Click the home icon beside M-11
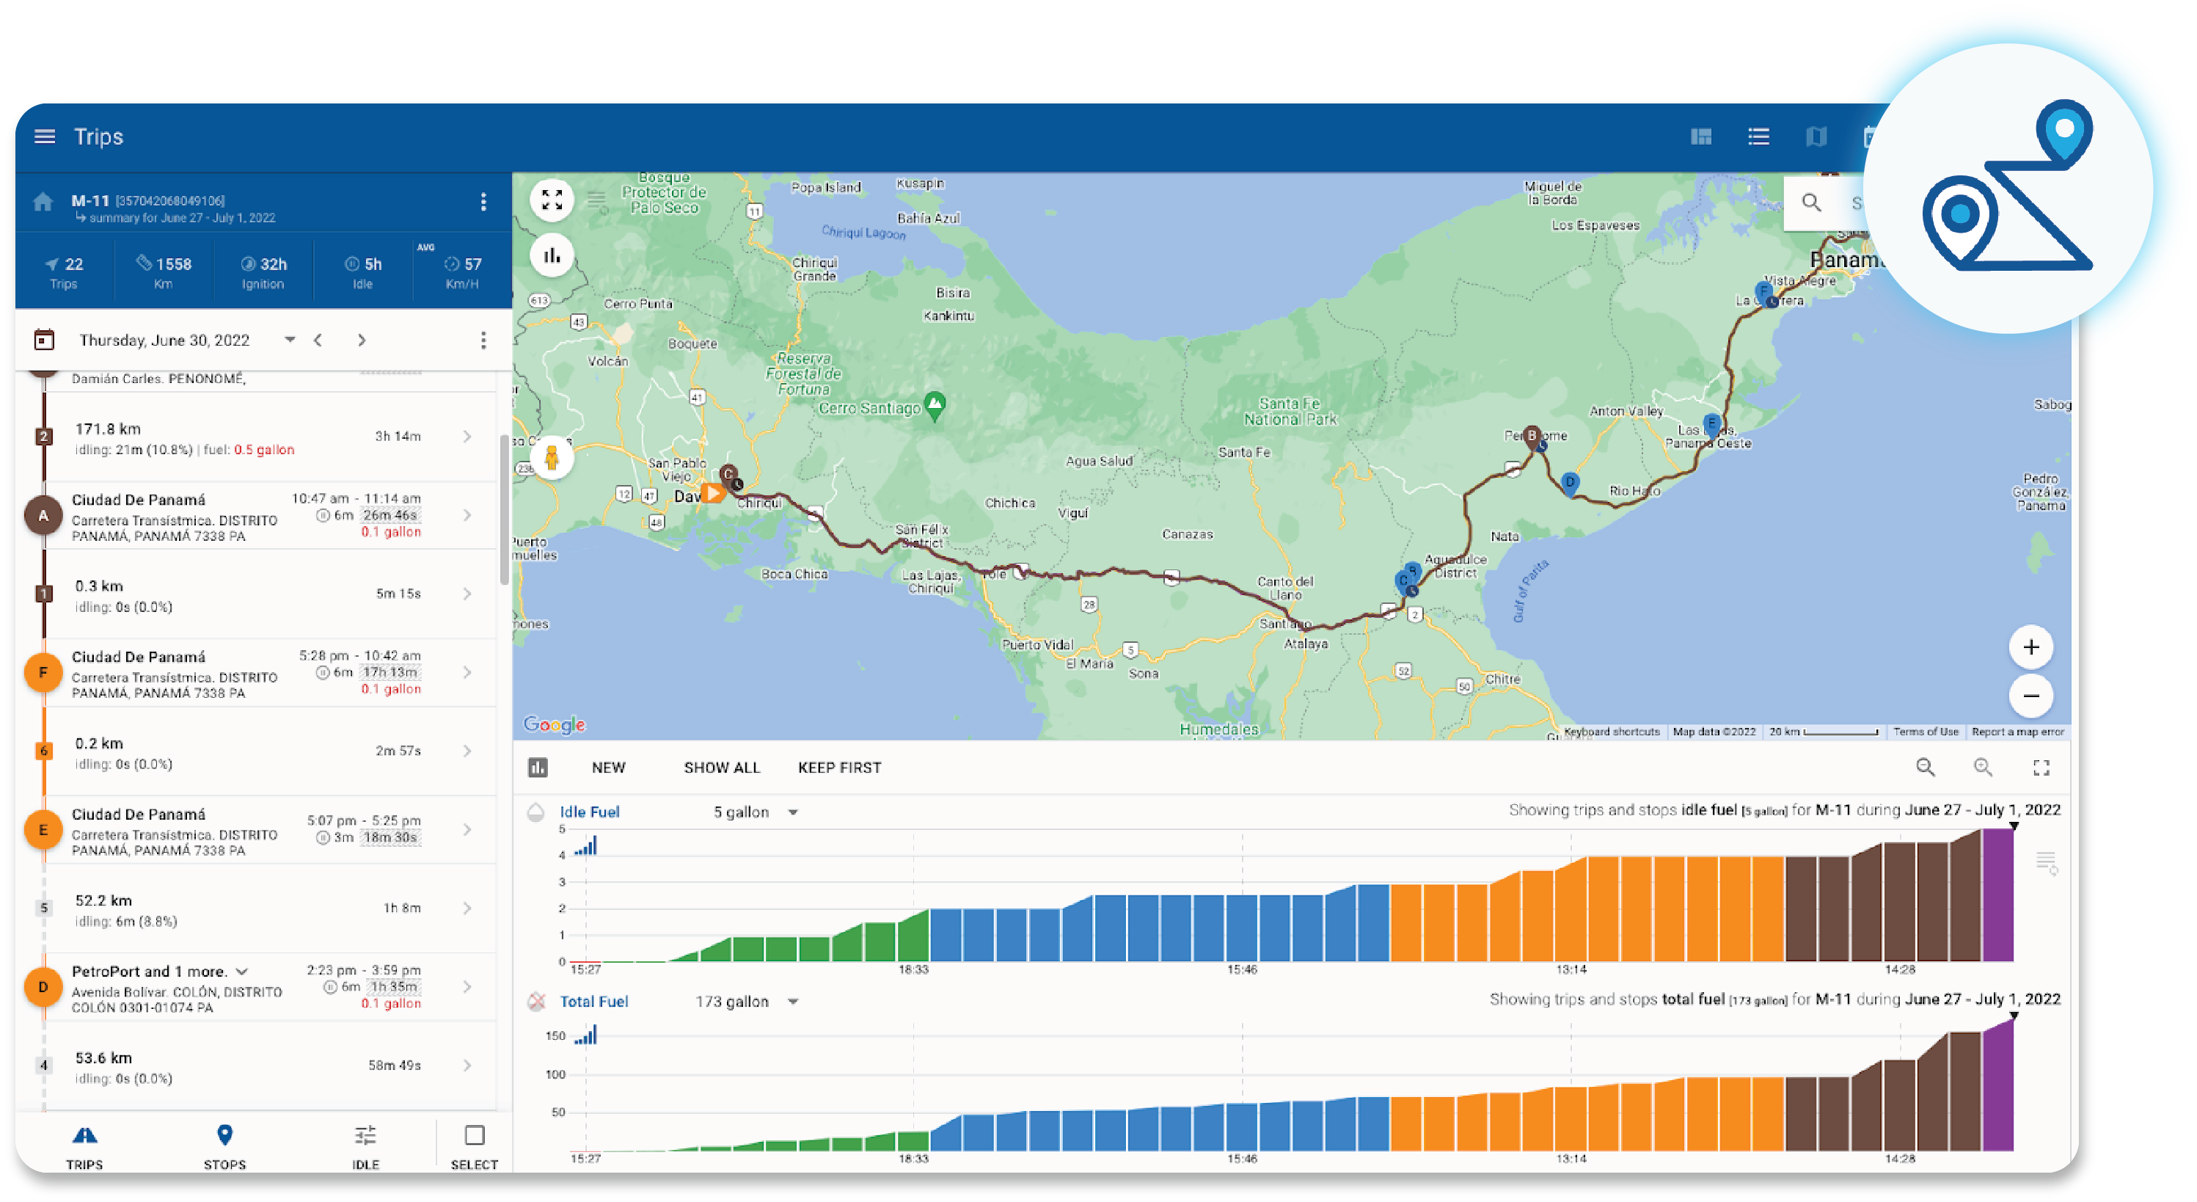This screenshot has height=1202, width=2197. pos(43,201)
